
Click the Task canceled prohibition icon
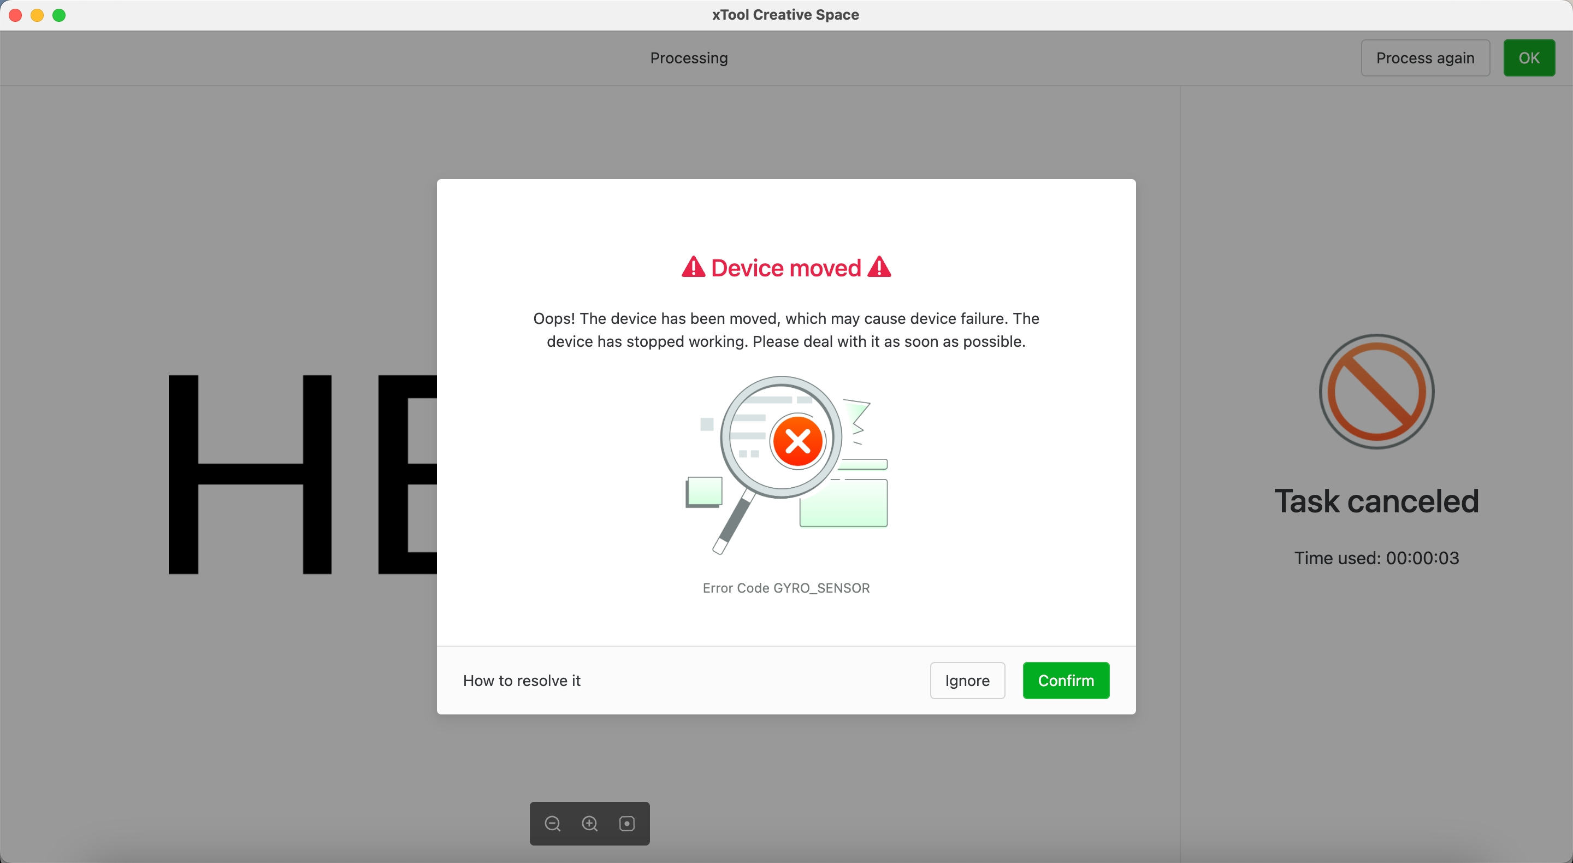(x=1376, y=391)
